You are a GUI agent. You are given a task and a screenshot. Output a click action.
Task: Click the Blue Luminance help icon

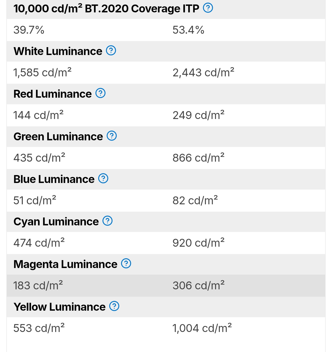(103, 179)
